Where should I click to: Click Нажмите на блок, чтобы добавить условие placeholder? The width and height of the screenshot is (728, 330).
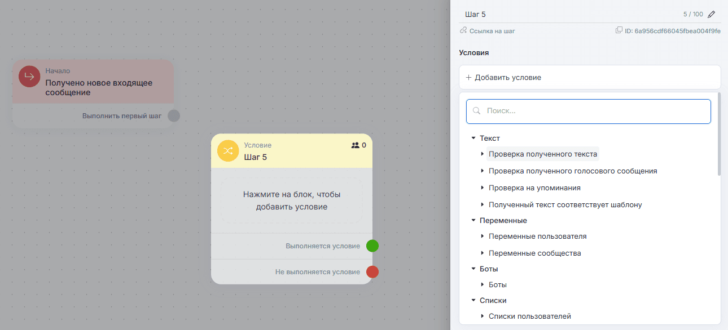pyautogui.click(x=292, y=200)
